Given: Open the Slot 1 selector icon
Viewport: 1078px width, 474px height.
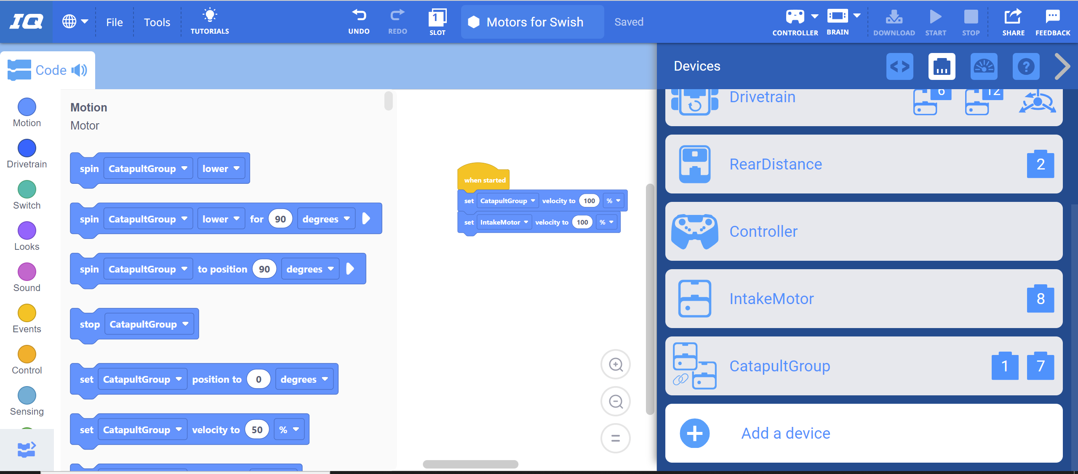Looking at the screenshot, I should click(x=437, y=18).
